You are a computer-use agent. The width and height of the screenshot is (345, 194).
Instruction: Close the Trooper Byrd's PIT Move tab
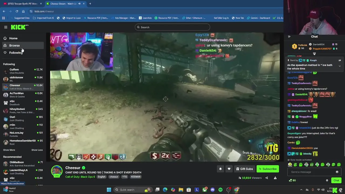coord(41,4)
